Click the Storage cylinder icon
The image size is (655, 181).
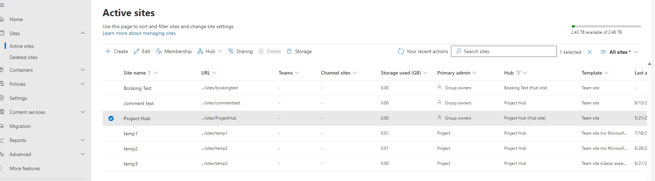(289, 51)
